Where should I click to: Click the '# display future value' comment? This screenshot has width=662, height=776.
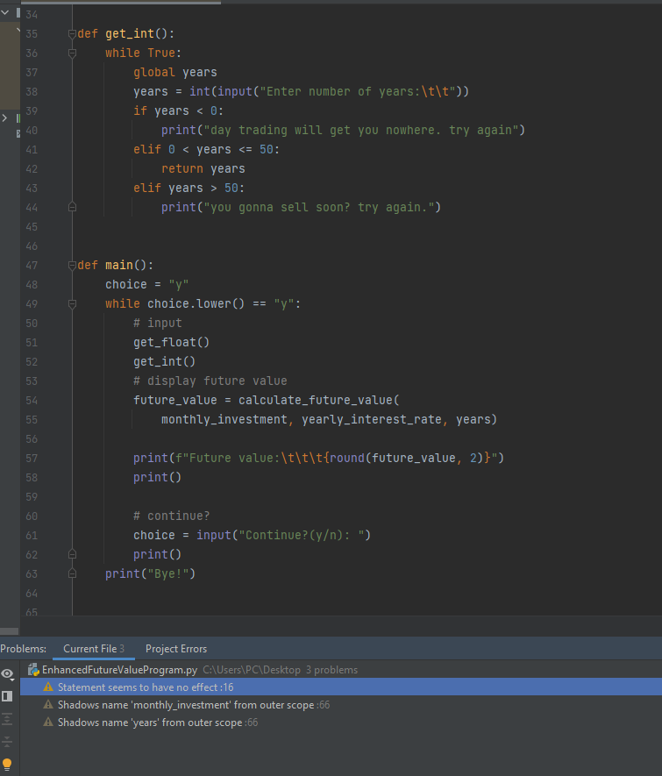click(x=210, y=381)
